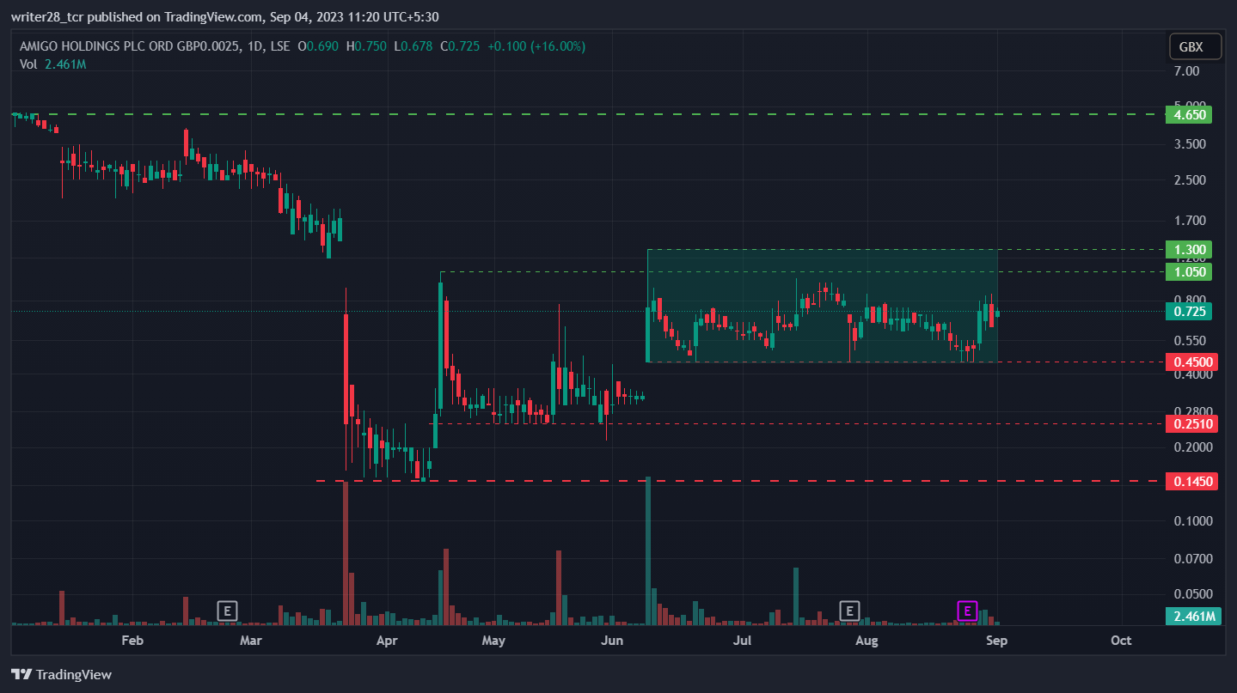1237x693 pixels.
Task: Click the 1.700 price axis value
Action: (x=1191, y=221)
